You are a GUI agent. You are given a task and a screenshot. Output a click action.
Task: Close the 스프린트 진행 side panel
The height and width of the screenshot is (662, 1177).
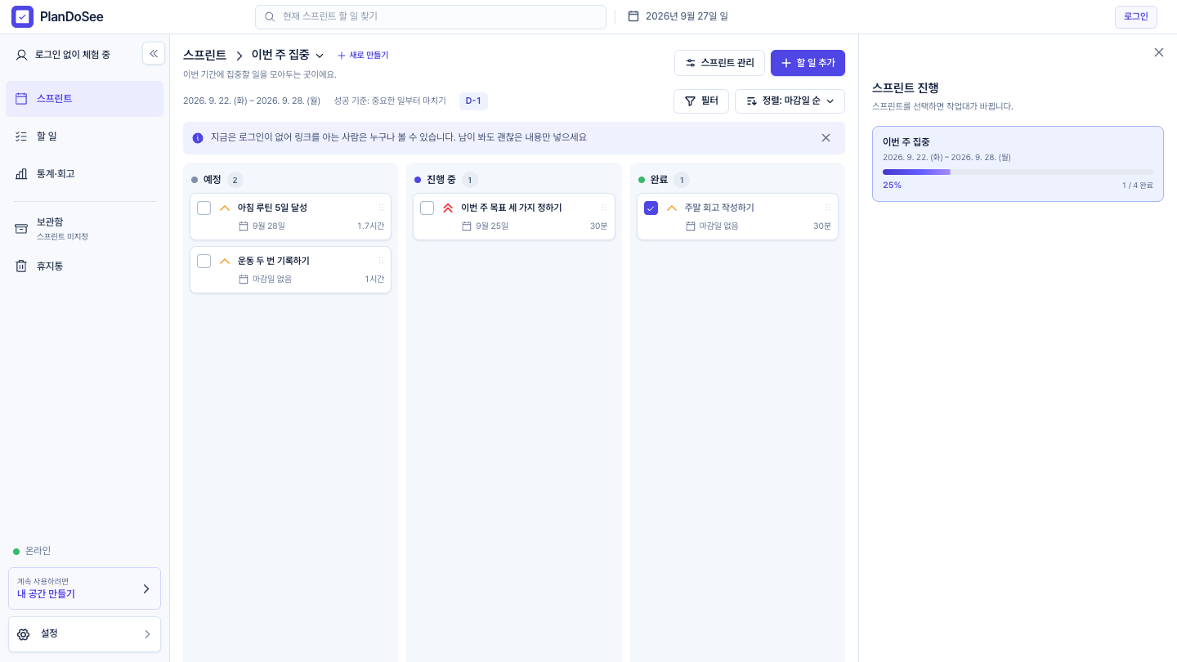coord(1158,52)
